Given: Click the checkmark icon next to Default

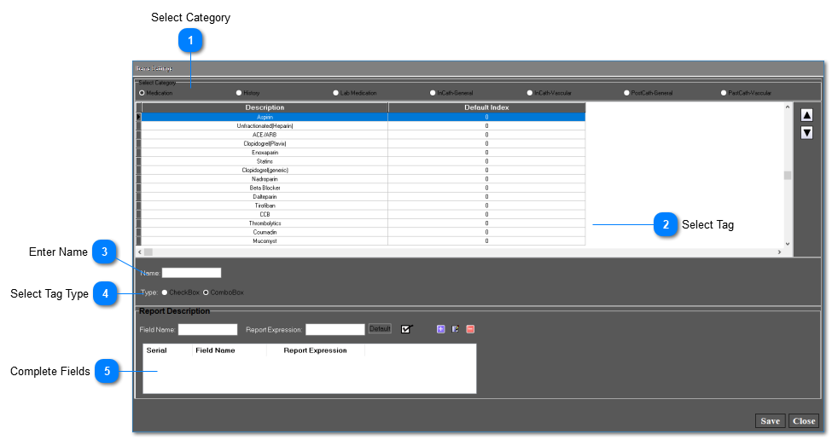Looking at the screenshot, I should [407, 329].
